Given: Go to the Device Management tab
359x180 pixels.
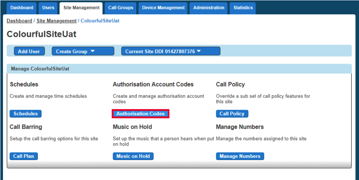Looking at the screenshot, I should (163, 8).
